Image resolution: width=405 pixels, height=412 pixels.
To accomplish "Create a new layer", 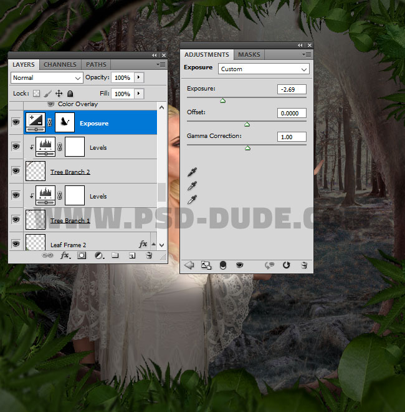I will [x=132, y=255].
